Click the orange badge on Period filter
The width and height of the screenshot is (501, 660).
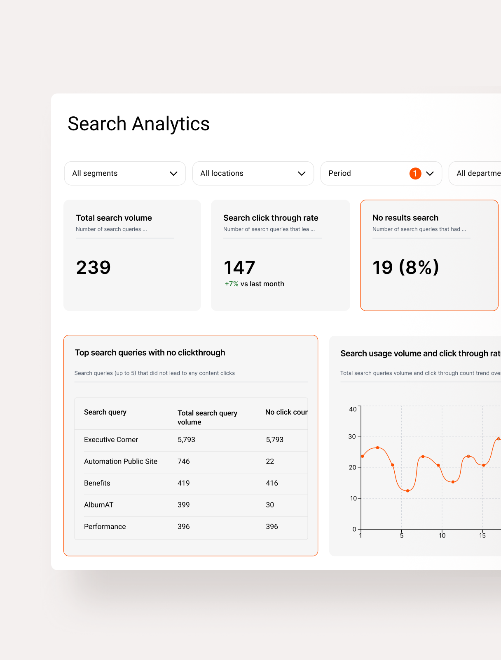pyautogui.click(x=415, y=173)
